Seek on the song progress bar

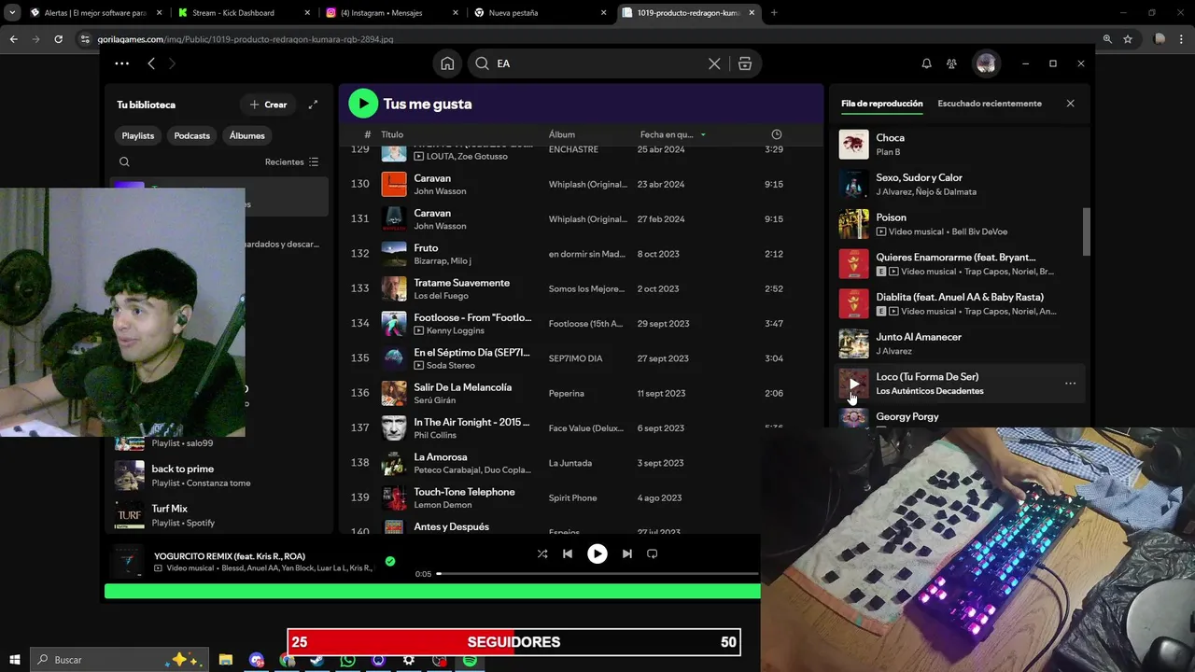click(x=597, y=574)
